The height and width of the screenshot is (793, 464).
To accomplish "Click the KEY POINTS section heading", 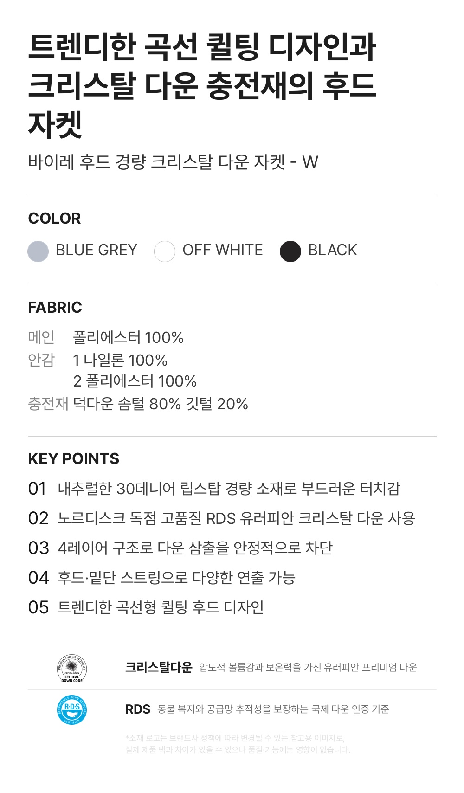I will tap(74, 458).
